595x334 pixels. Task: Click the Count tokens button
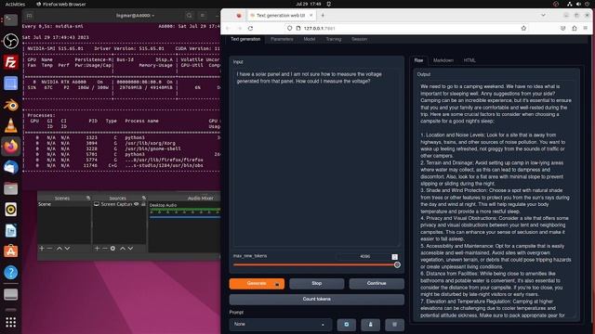click(316, 300)
